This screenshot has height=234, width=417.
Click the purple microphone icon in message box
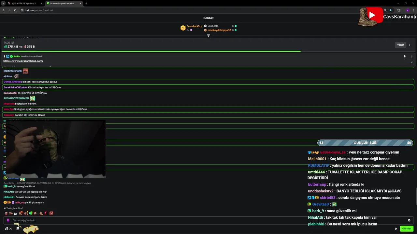(x=8, y=220)
